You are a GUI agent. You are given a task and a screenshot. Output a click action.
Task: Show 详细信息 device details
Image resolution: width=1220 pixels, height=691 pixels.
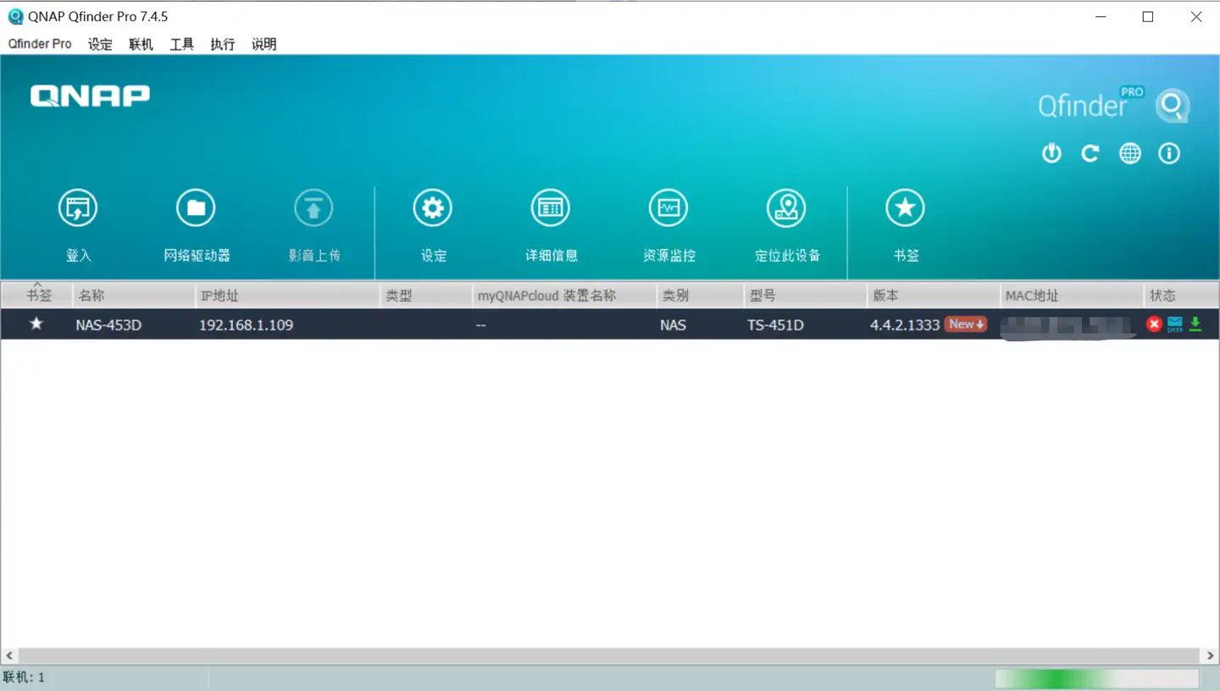pyautogui.click(x=551, y=208)
